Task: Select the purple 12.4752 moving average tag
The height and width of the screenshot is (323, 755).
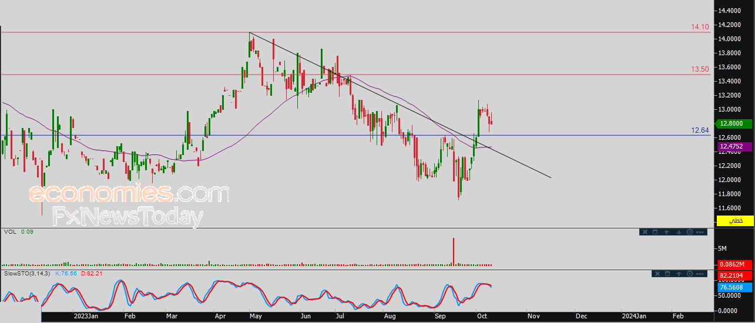Action: point(735,146)
